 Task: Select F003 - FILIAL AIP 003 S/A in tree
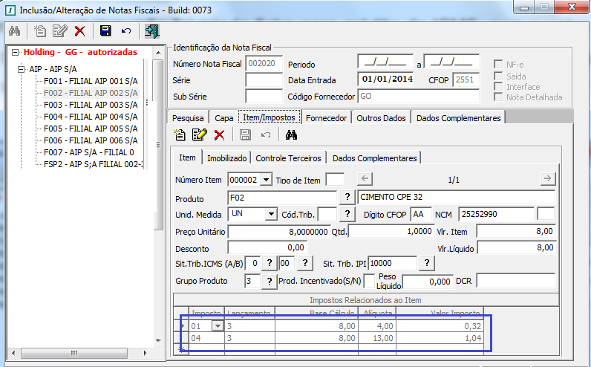[x=91, y=105]
